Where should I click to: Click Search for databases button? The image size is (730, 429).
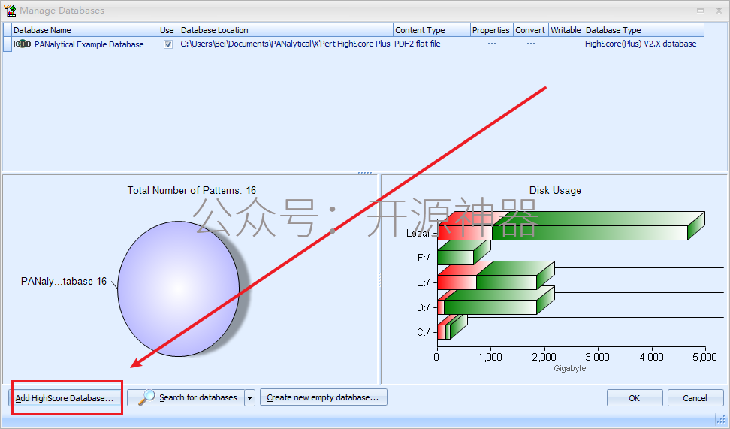186,397
